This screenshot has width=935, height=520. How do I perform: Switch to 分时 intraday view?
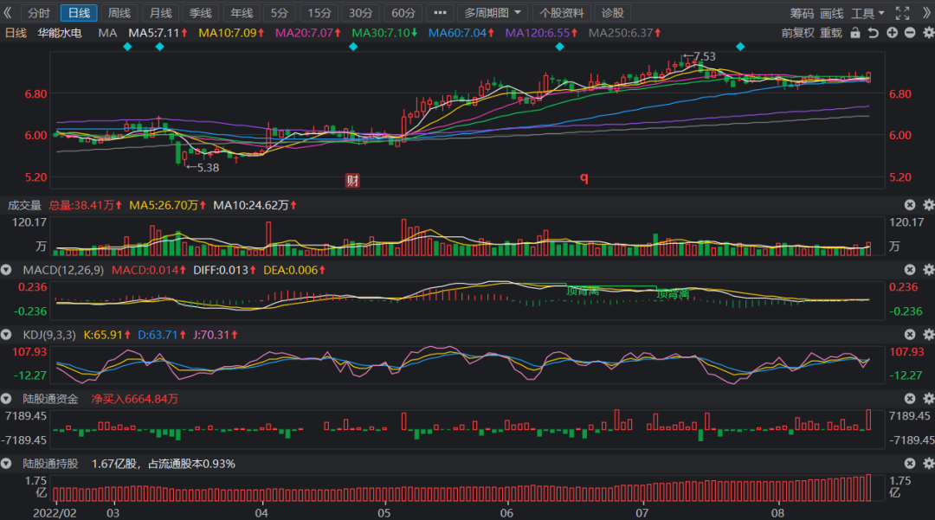pyautogui.click(x=38, y=13)
